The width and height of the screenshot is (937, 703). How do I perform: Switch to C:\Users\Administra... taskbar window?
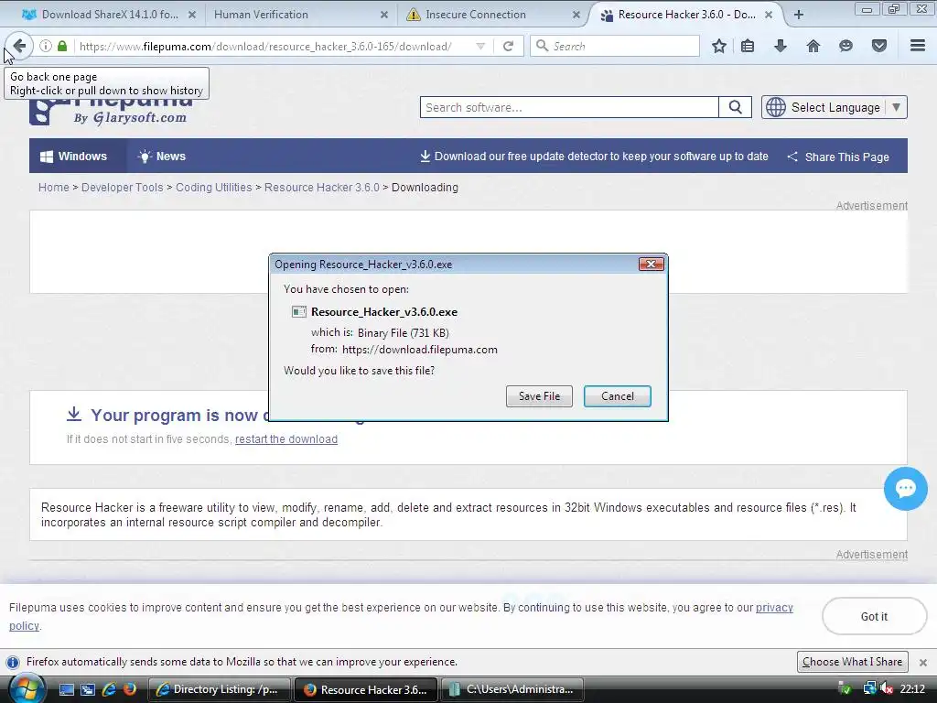(512, 689)
